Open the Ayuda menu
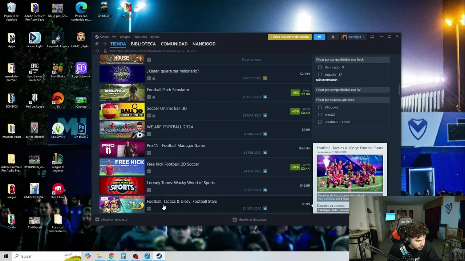The image size is (465, 261). click(x=154, y=37)
